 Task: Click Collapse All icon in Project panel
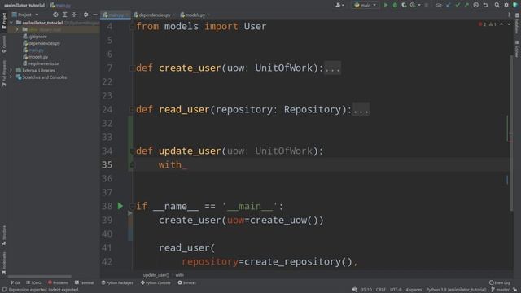tap(74, 15)
